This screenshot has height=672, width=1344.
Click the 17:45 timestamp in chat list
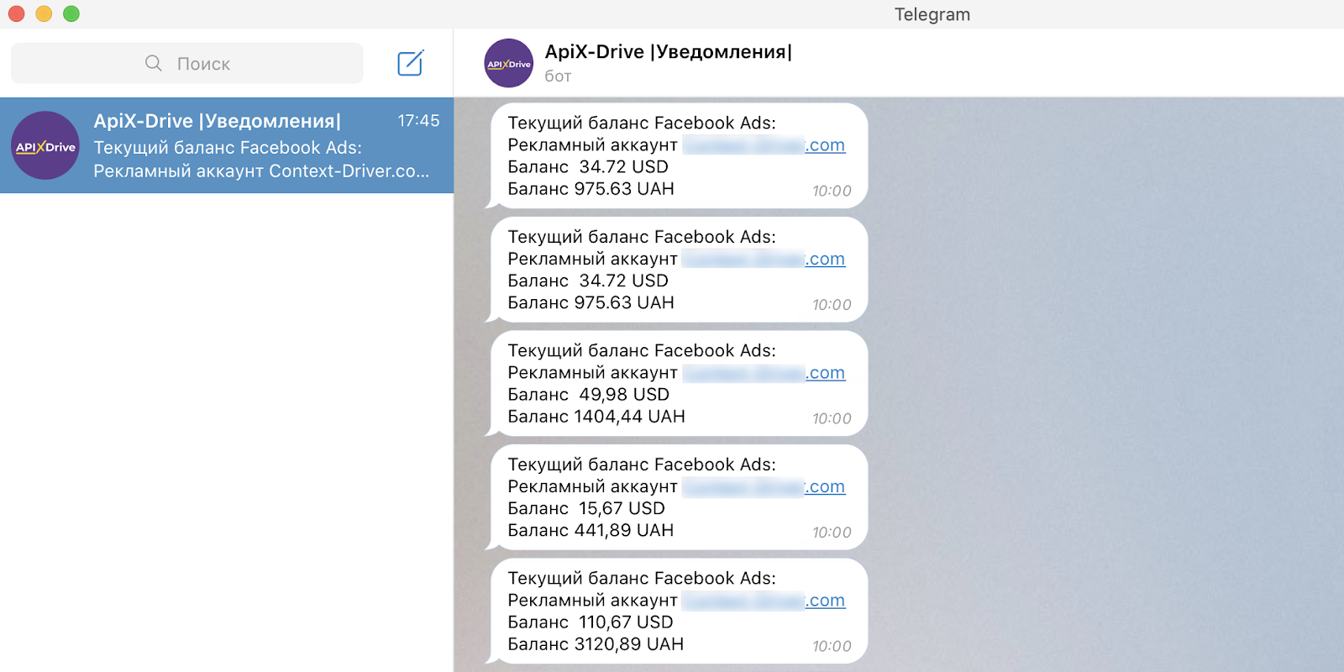(x=418, y=121)
